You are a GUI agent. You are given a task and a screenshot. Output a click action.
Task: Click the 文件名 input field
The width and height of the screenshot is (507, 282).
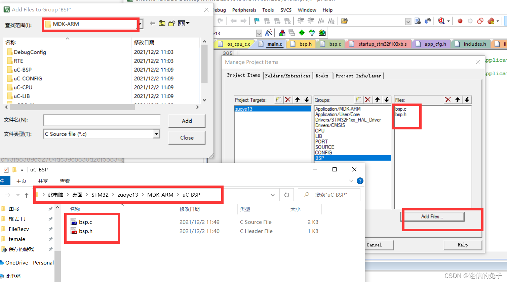pyautogui.click(x=102, y=120)
